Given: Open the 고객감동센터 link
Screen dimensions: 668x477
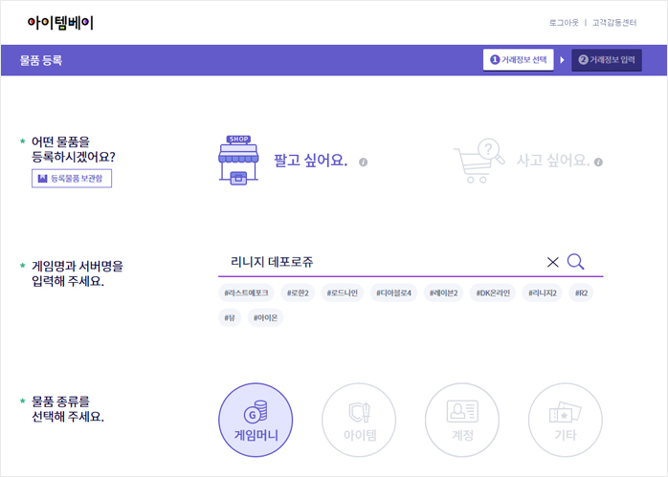Looking at the screenshot, I should click(613, 23).
